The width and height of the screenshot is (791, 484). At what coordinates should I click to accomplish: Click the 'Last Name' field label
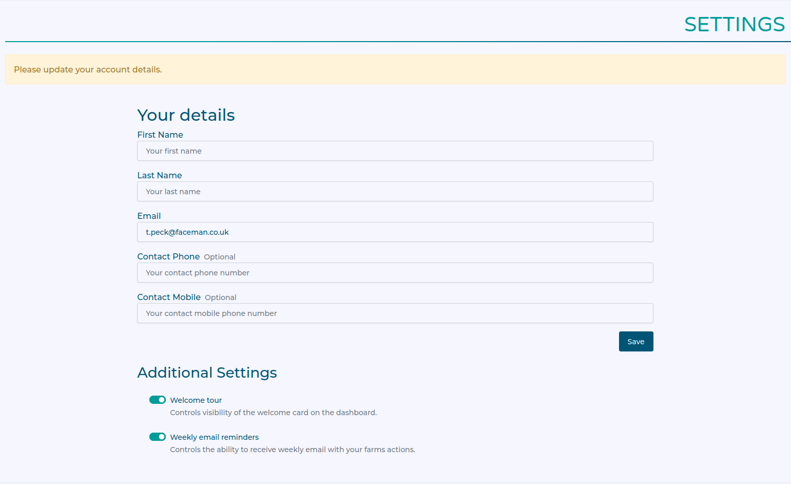[x=160, y=175]
